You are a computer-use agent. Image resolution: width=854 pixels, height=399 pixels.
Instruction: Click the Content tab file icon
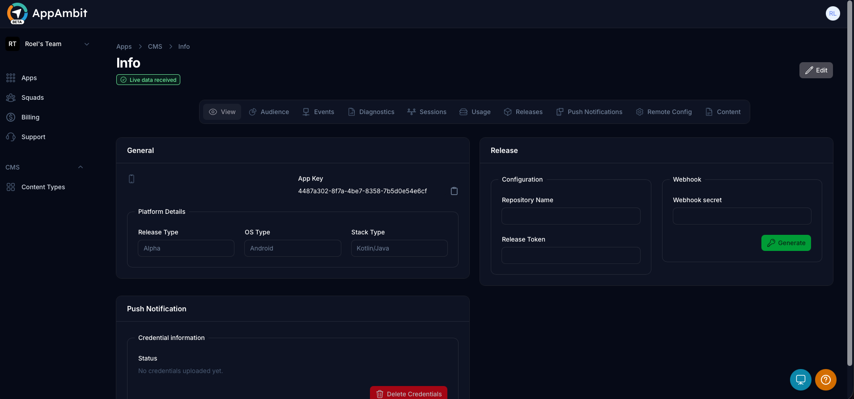tap(709, 112)
